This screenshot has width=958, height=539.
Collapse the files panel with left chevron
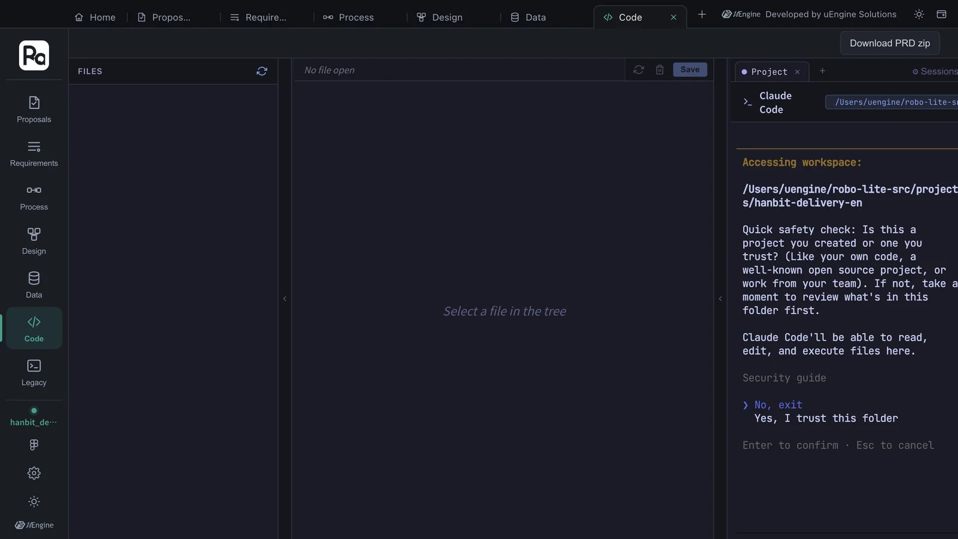pyautogui.click(x=285, y=299)
